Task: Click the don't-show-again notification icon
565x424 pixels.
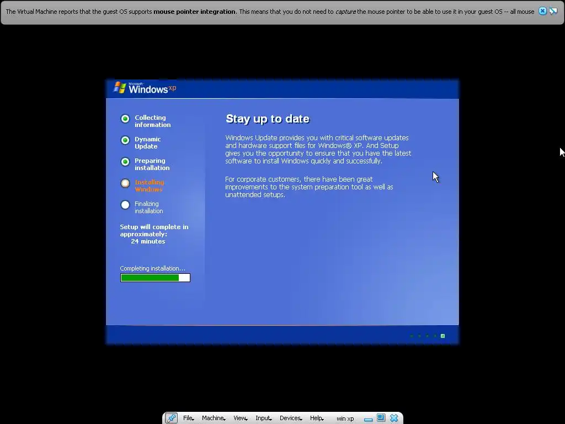Action: point(553,11)
